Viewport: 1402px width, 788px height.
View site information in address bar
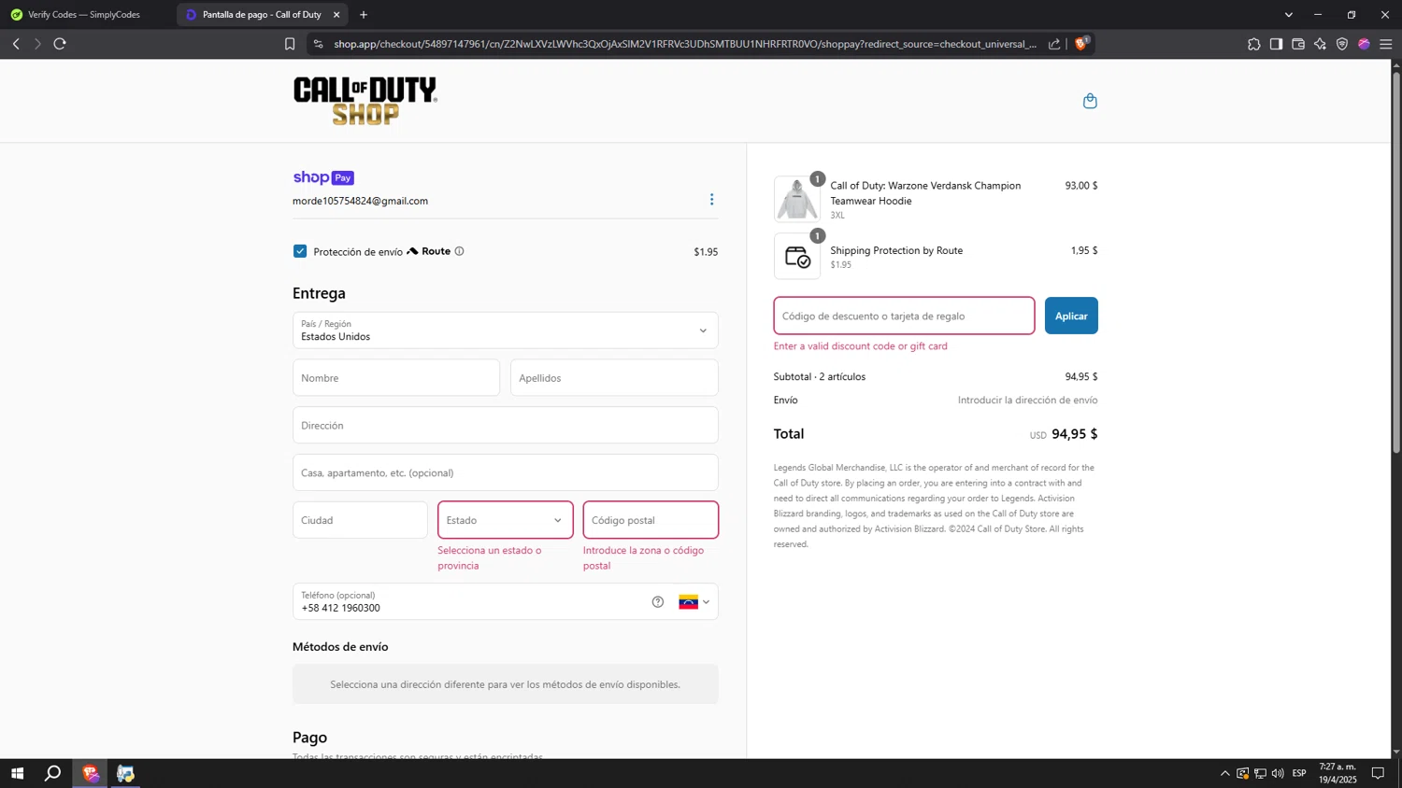pyautogui.click(x=318, y=44)
